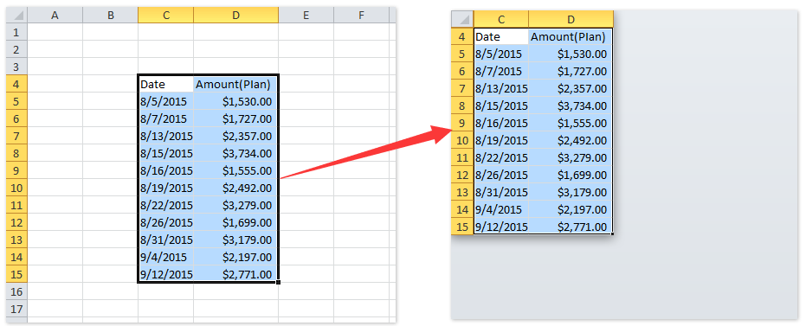Click $2,357.00 cell in full worksheet
This screenshot has height=326, width=806.
236,136
